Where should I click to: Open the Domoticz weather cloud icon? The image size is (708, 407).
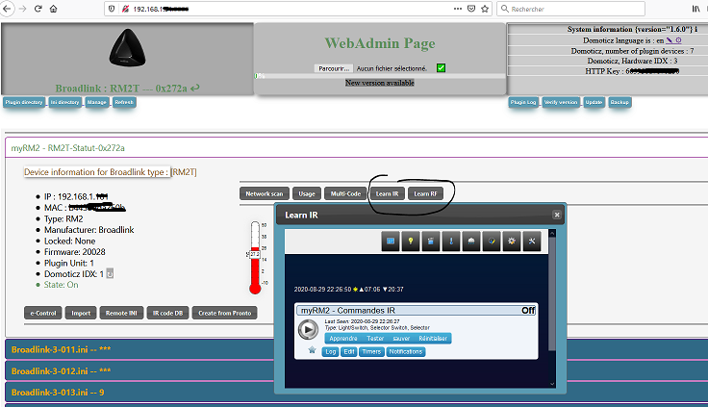point(471,242)
